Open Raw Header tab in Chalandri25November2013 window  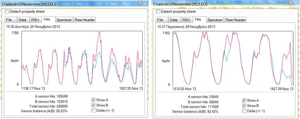[x=85, y=20]
